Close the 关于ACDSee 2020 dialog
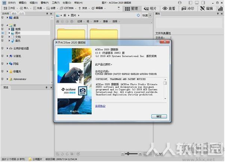 pos(164,42)
